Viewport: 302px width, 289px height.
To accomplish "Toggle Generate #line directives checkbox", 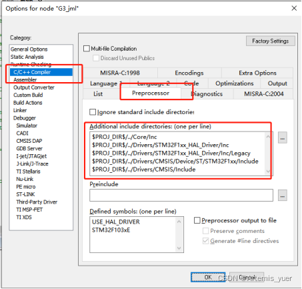I will (x=206, y=241).
